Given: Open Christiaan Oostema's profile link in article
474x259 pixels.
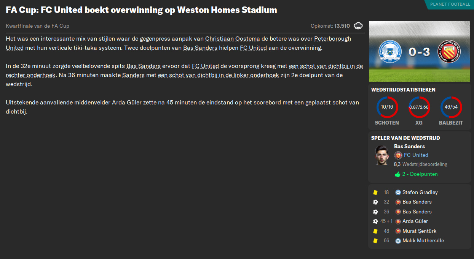Looking at the screenshot, I should click(x=232, y=39).
